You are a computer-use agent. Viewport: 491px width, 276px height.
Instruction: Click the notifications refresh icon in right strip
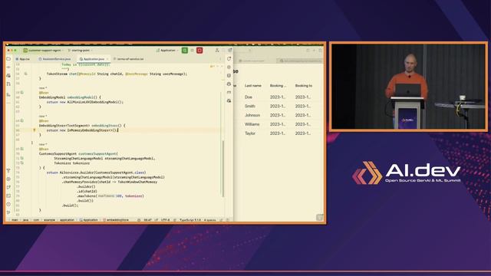(229, 59)
